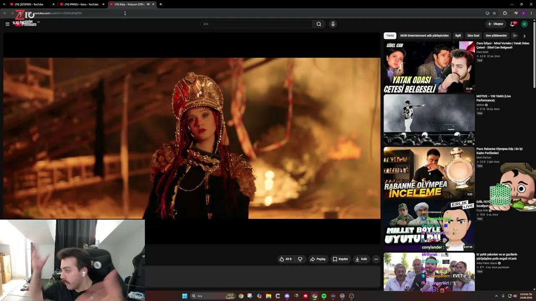The width and height of the screenshot is (536, 301).
Task: Open the Rabanne Olympea İnceleme thumbnail
Action: 429,173
